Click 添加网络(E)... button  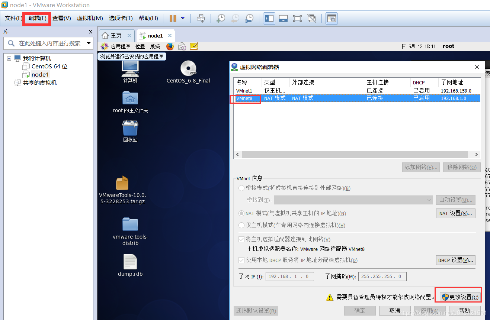tap(421, 167)
